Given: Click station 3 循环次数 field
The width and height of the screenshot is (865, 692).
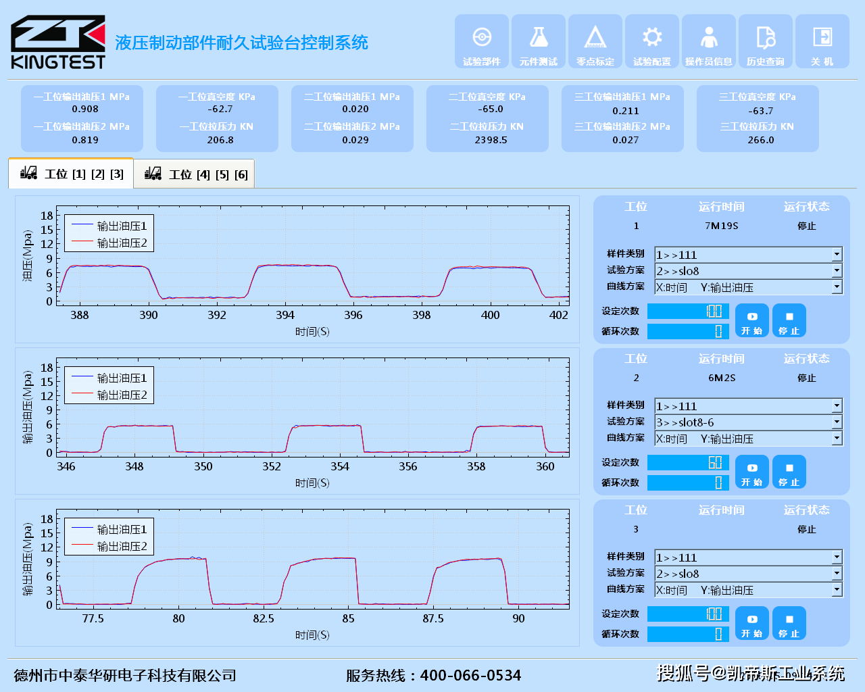Looking at the screenshot, I should click(x=688, y=634).
